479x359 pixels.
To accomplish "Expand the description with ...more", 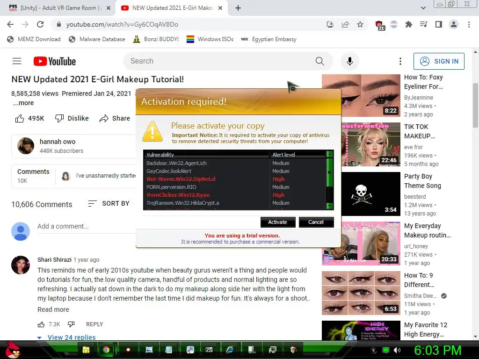I will [x=23, y=103].
